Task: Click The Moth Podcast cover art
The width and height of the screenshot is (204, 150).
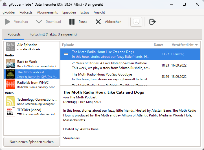Action: (x=10, y=74)
